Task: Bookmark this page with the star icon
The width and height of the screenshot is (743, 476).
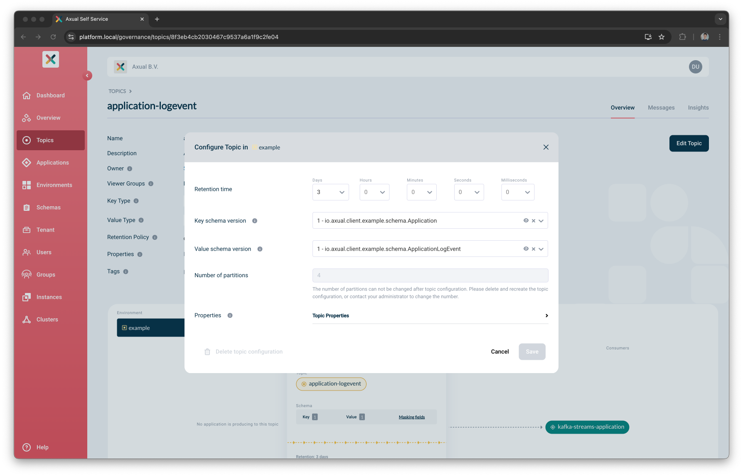Action: coord(662,37)
